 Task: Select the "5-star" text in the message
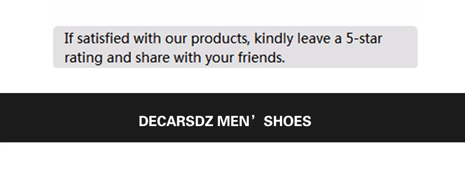coord(364,39)
